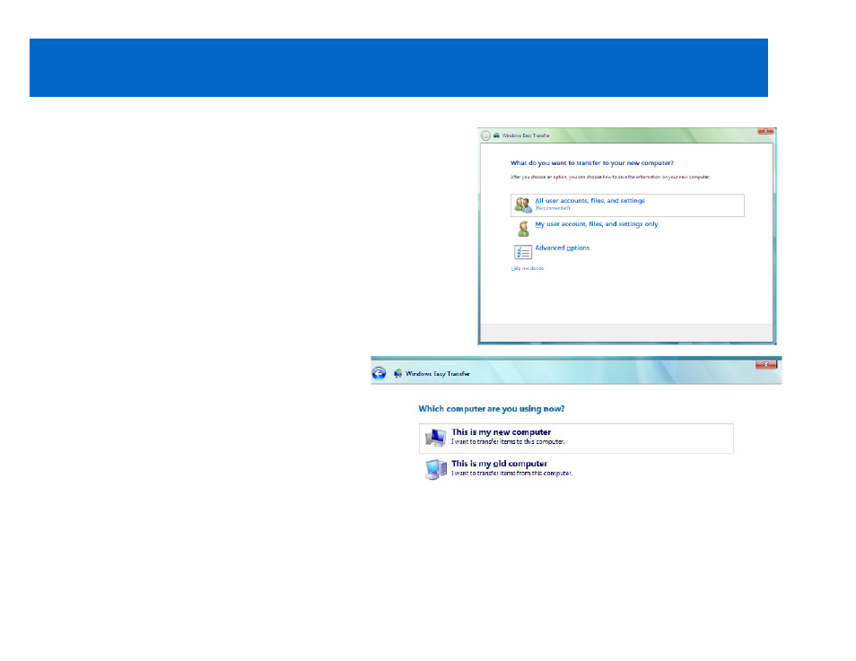Close the upper Windows Easy Transfer window

click(765, 131)
